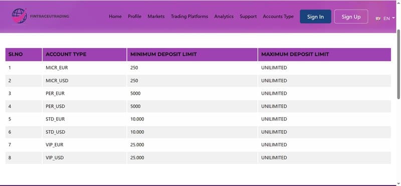Screen dimensions: 401x186
Task: Click the SI.NO column header
Action: 24,54
